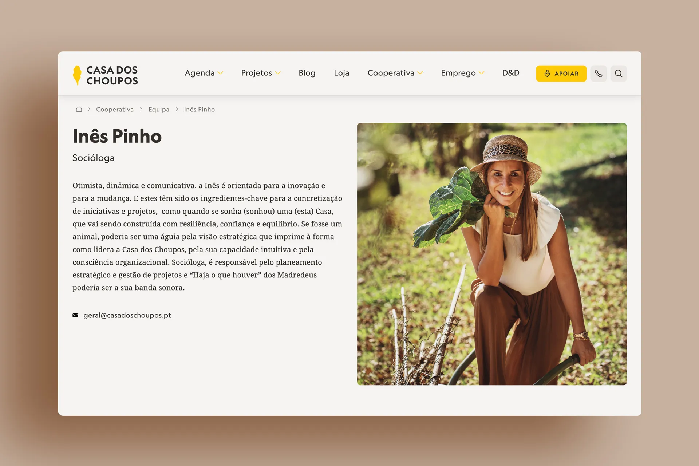Open the Blog menu item

pyautogui.click(x=307, y=73)
